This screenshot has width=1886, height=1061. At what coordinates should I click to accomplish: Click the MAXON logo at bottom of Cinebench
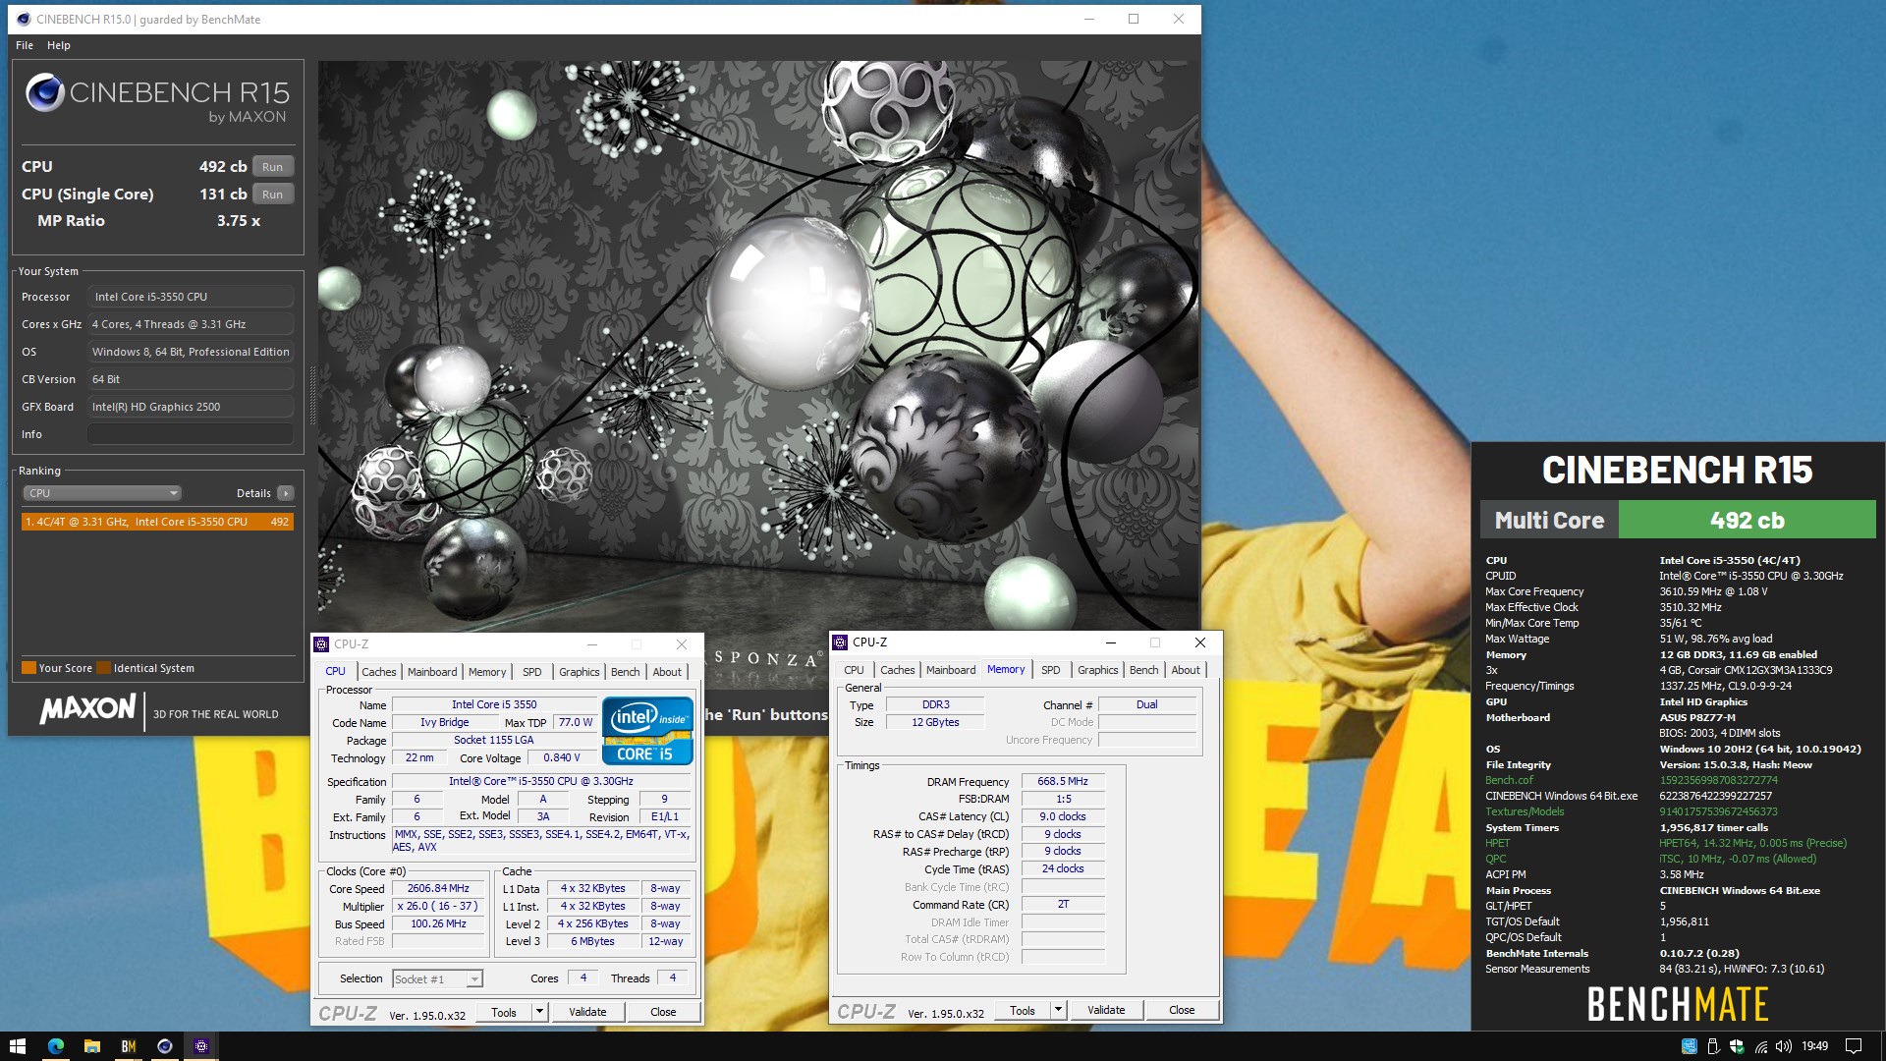(x=87, y=709)
